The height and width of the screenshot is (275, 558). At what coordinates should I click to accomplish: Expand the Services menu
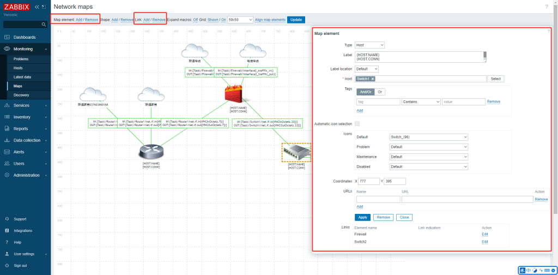click(25, 105)
